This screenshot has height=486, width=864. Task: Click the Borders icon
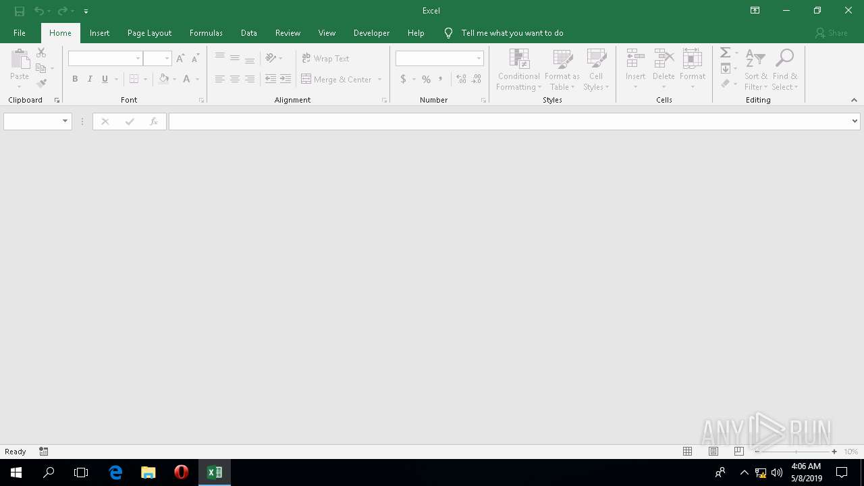pos(134,79)
